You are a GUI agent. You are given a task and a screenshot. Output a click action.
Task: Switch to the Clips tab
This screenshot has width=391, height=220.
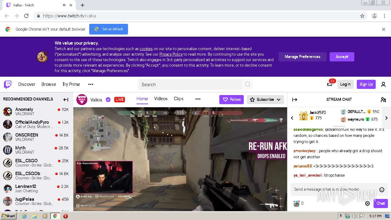tap(179, 99)
